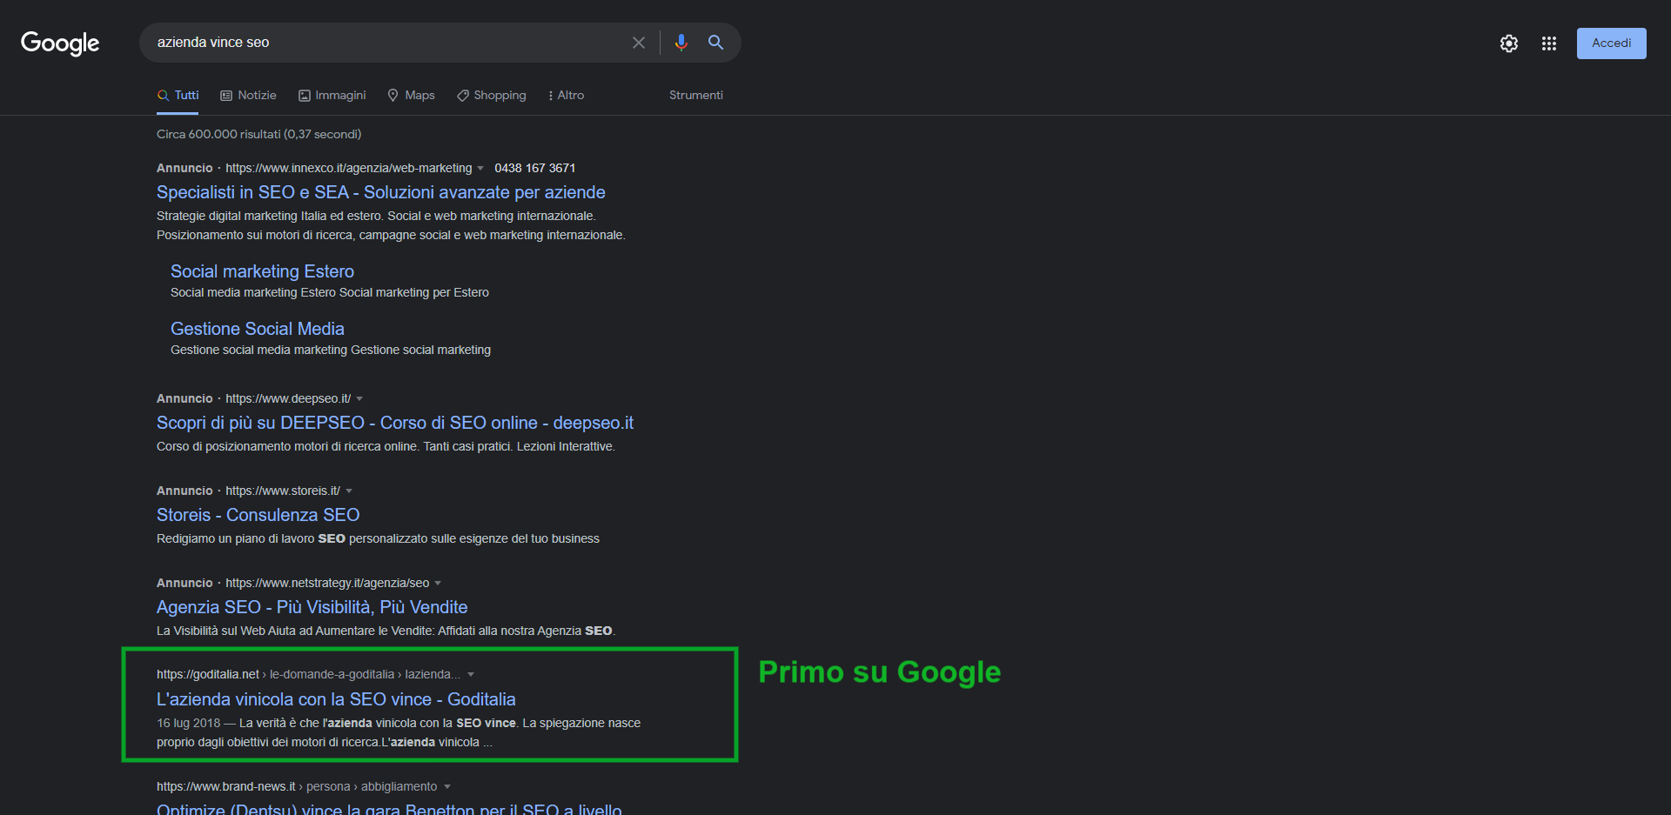Viewport: 1671px width, 815px height.
Task: Expand dropdown arrow beside innexco.it ad URL
Action: click(x=480, y=169)
